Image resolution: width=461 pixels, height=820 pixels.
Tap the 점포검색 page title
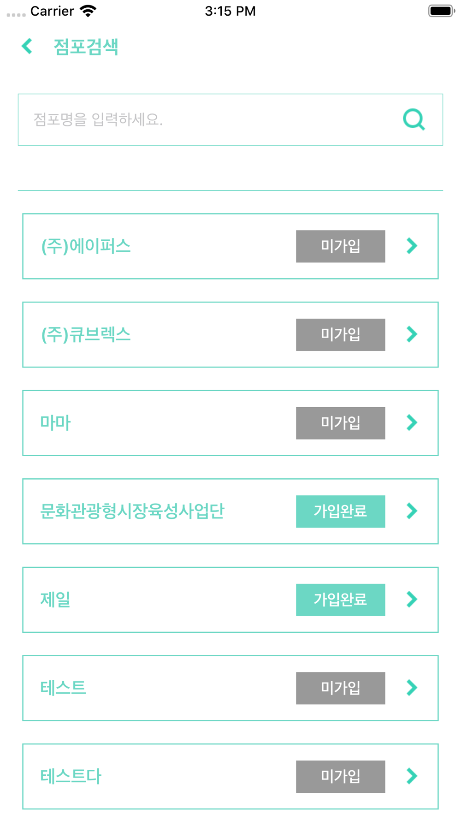pos(86,47)
